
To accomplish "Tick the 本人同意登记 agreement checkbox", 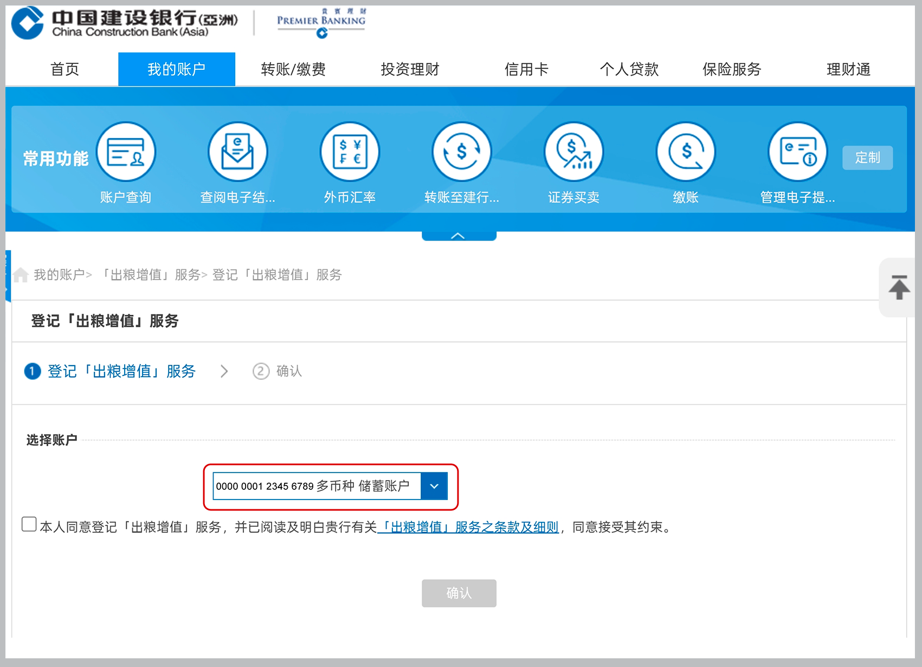I will [x=29, y=524].
